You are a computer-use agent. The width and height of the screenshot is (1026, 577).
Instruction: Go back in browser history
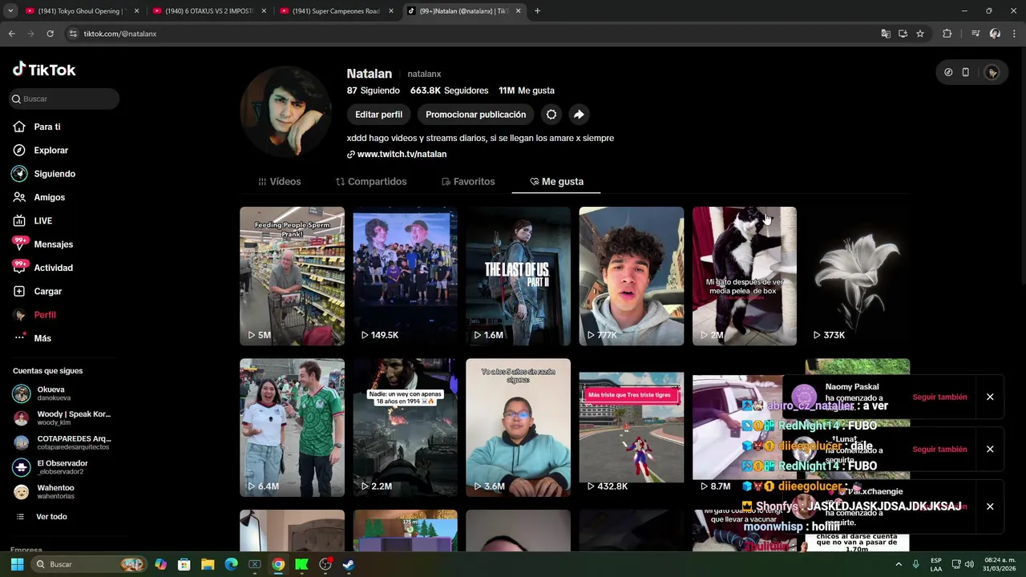coord(11,34)
